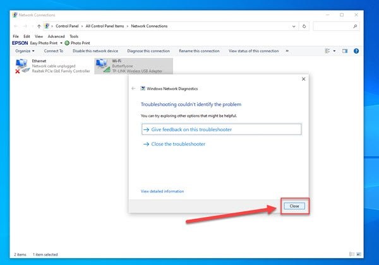Choose Close the troubleshooter option

[174, 144]
